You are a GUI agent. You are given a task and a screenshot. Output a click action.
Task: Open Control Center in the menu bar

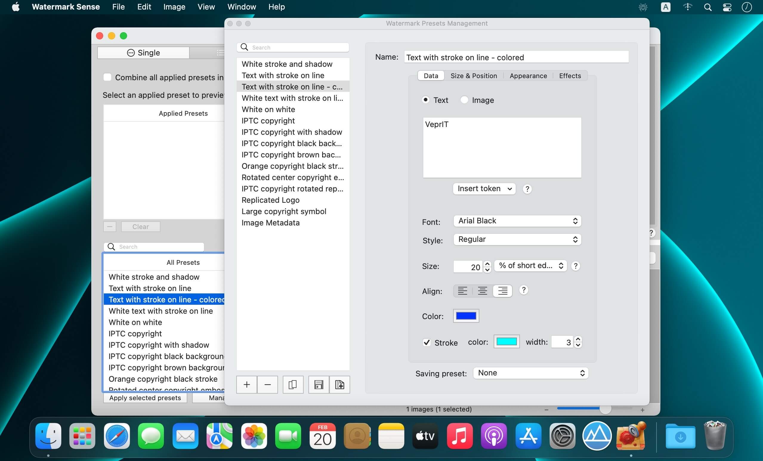point(727,7)
